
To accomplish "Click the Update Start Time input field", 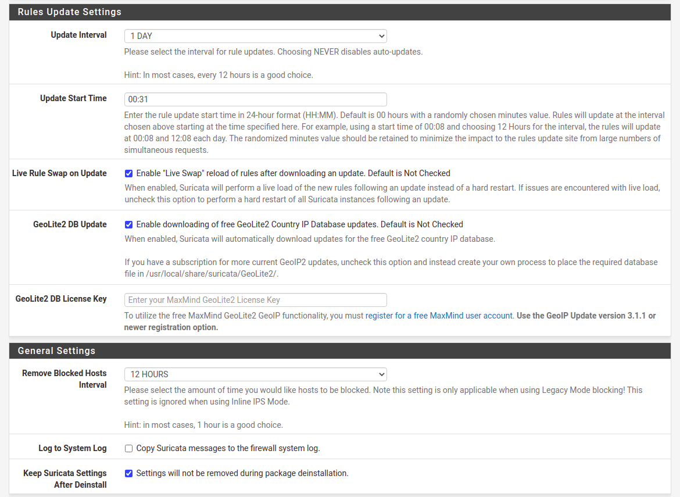I will click(255, 99).
